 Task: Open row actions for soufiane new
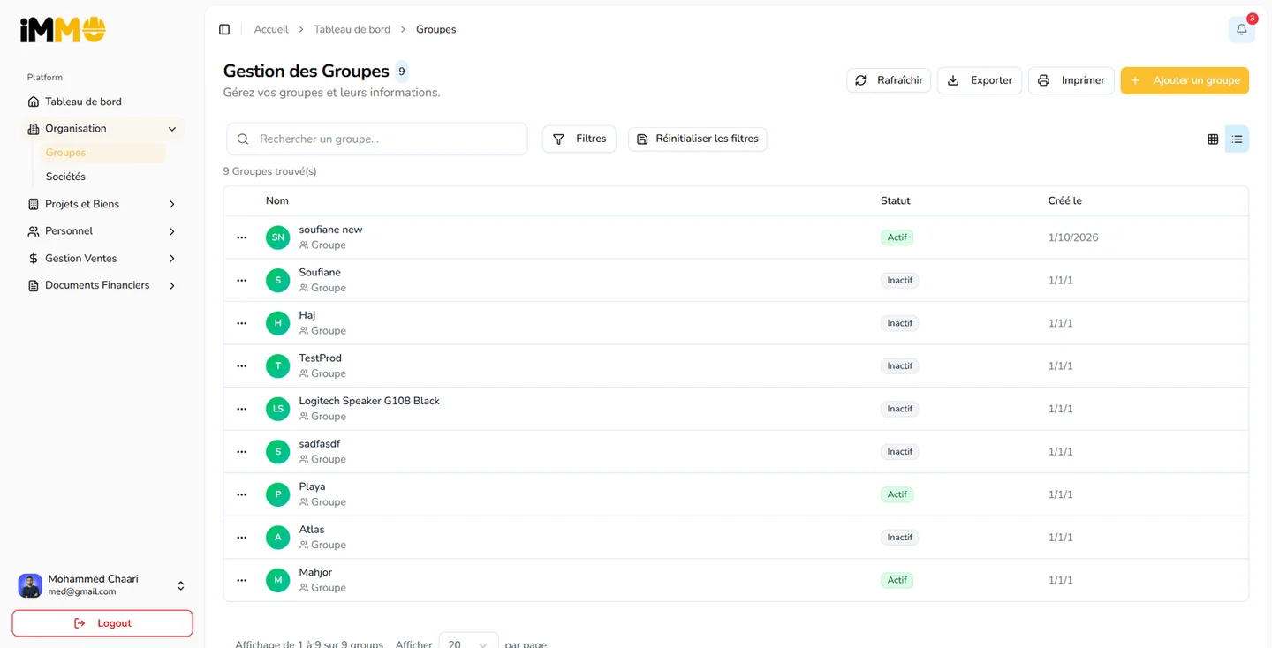coord(242,237)
